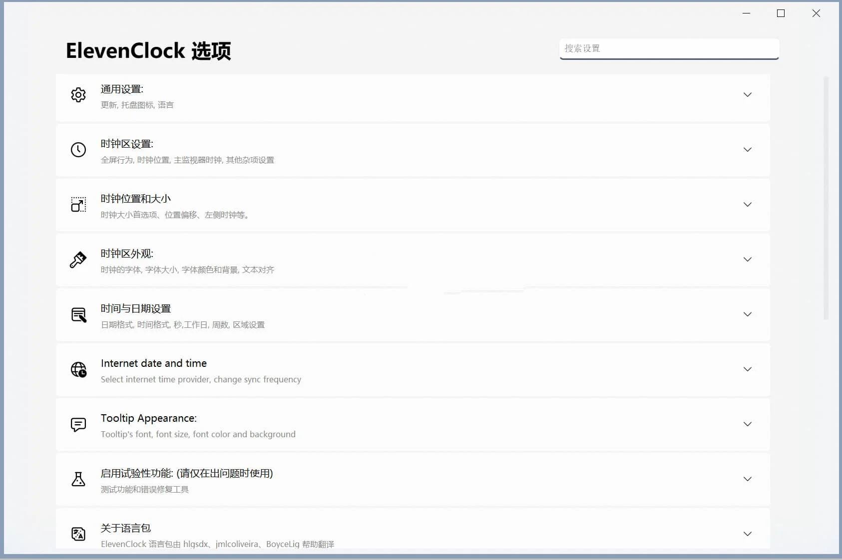The height and width of the screenshot is (560, 842).
Task: Click the 搜索设置 search box
Action: click(x=669, y=48)
